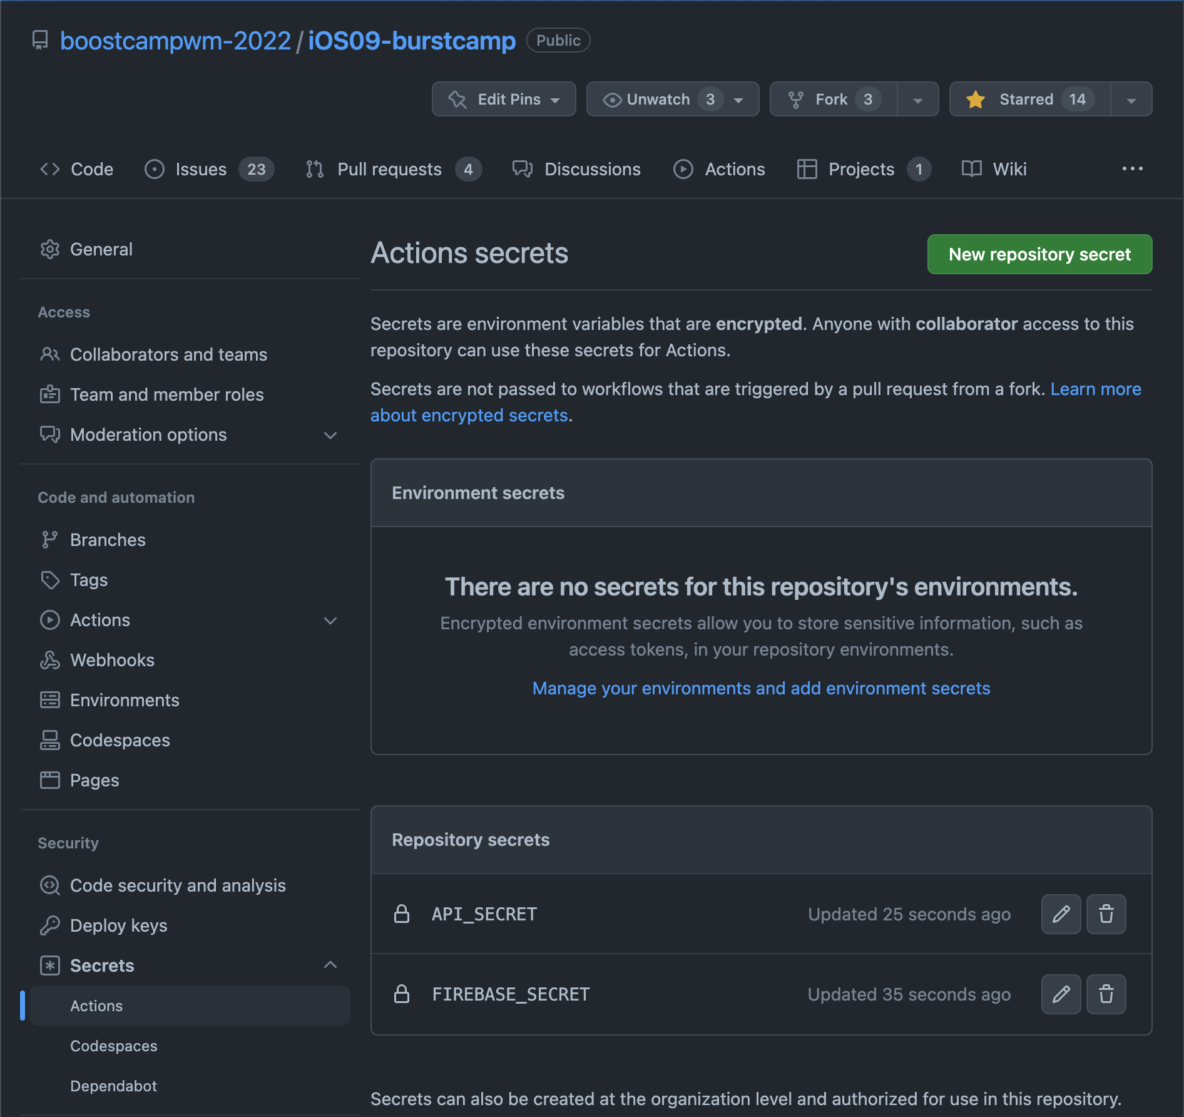Screen dimensions: 1184x1117
Task: Click the Issues count badge 23
Action: point(256,169)
